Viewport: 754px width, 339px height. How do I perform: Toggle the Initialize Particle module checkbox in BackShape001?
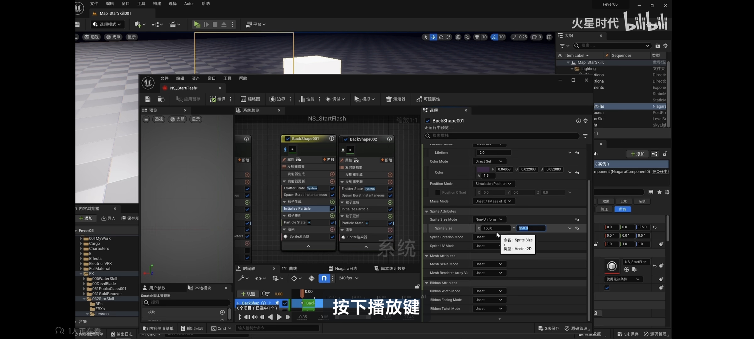332,209
